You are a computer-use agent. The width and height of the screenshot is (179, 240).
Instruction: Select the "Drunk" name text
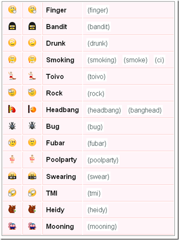point(56,43)
